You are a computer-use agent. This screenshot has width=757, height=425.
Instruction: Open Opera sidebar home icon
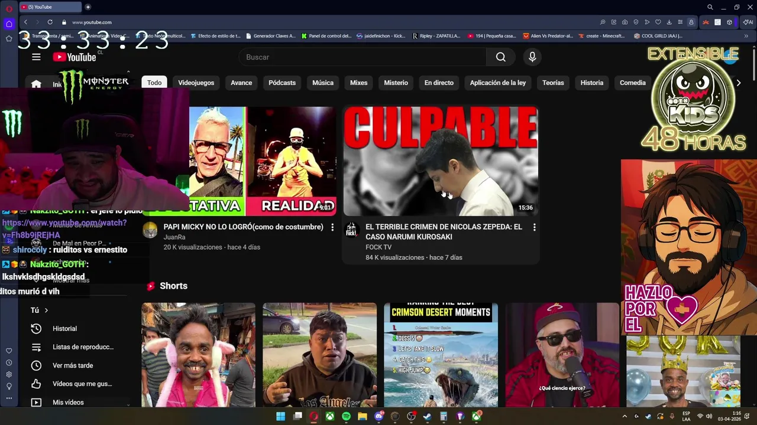point(9,24)
